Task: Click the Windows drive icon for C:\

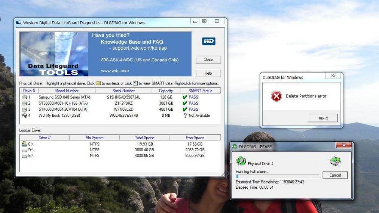Action: (x=24, y=144)
